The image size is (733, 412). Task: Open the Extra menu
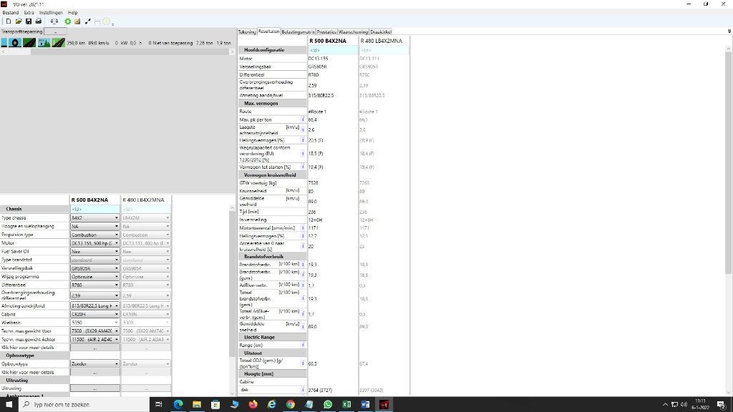[x=29, y=13]
